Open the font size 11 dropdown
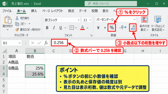The width and height of the screenshot is (168, 94). pos(90,20)
